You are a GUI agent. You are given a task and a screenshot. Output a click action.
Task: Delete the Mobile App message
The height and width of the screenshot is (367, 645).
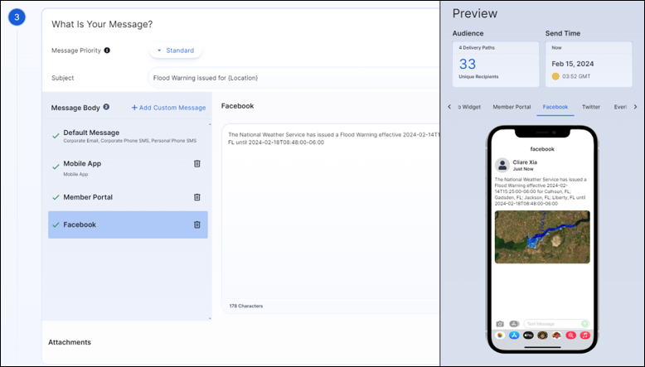[x=196, y=164]
